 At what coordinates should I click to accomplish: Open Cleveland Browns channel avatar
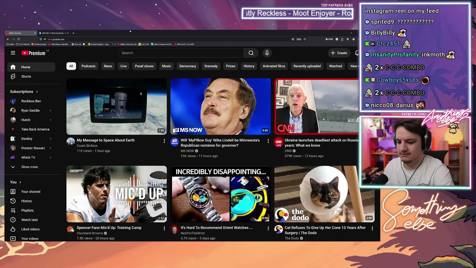click(71, 229)
